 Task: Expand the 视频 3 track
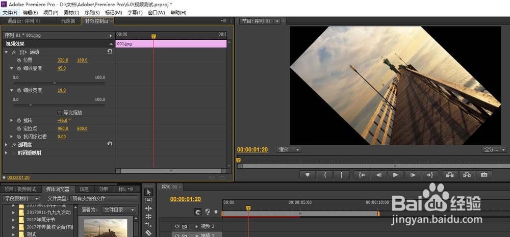pyautogui.click(x=196, y=226)
